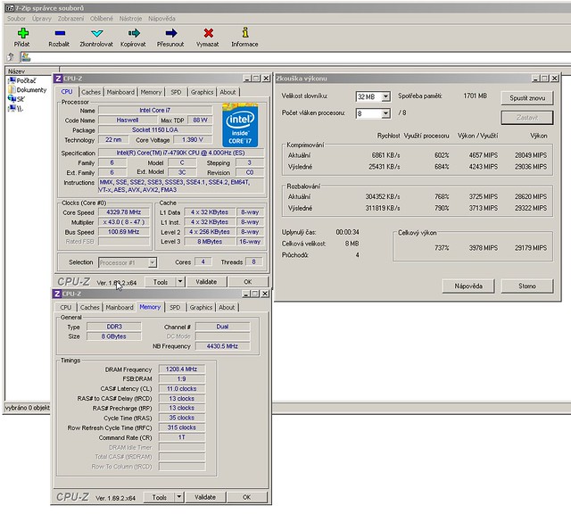Open Tools dropdown arrow in upper CPU-Z

click(180, 282)
